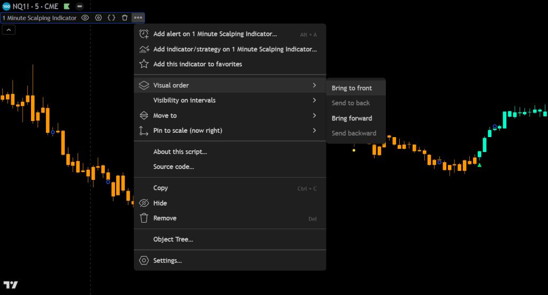
Task: Click the green up-triangle signal marker on chart
Action: (x=479, y=165)
